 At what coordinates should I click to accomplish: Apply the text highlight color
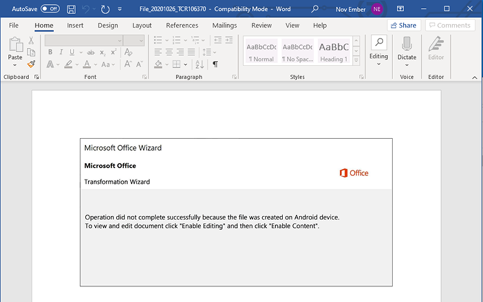click(x=69, y=64)
